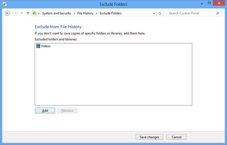Refresh the address bar location

[x=160, y=13]
